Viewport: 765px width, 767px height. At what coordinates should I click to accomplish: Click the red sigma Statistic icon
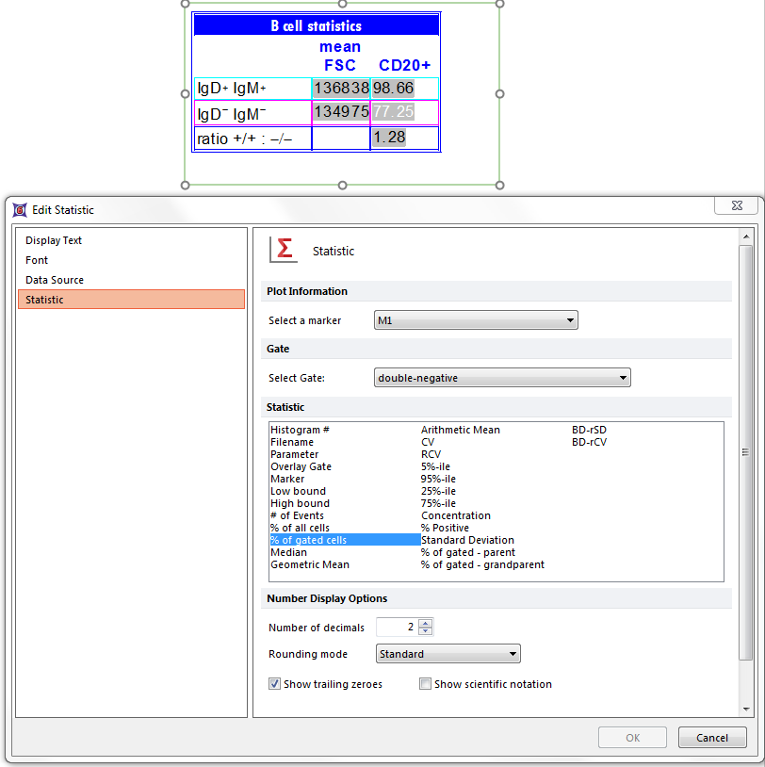(x=283, y=250)
